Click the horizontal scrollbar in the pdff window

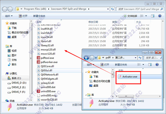[x=126, y=96]
